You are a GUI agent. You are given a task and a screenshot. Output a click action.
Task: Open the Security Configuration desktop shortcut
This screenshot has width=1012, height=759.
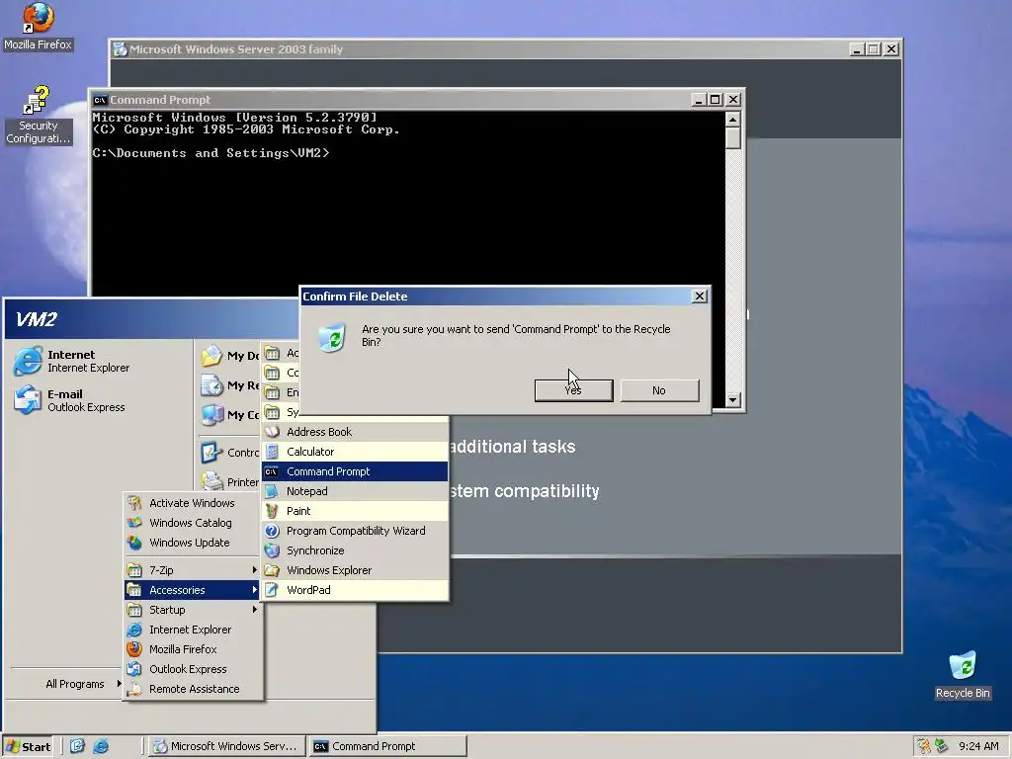(x=38, y=115)
